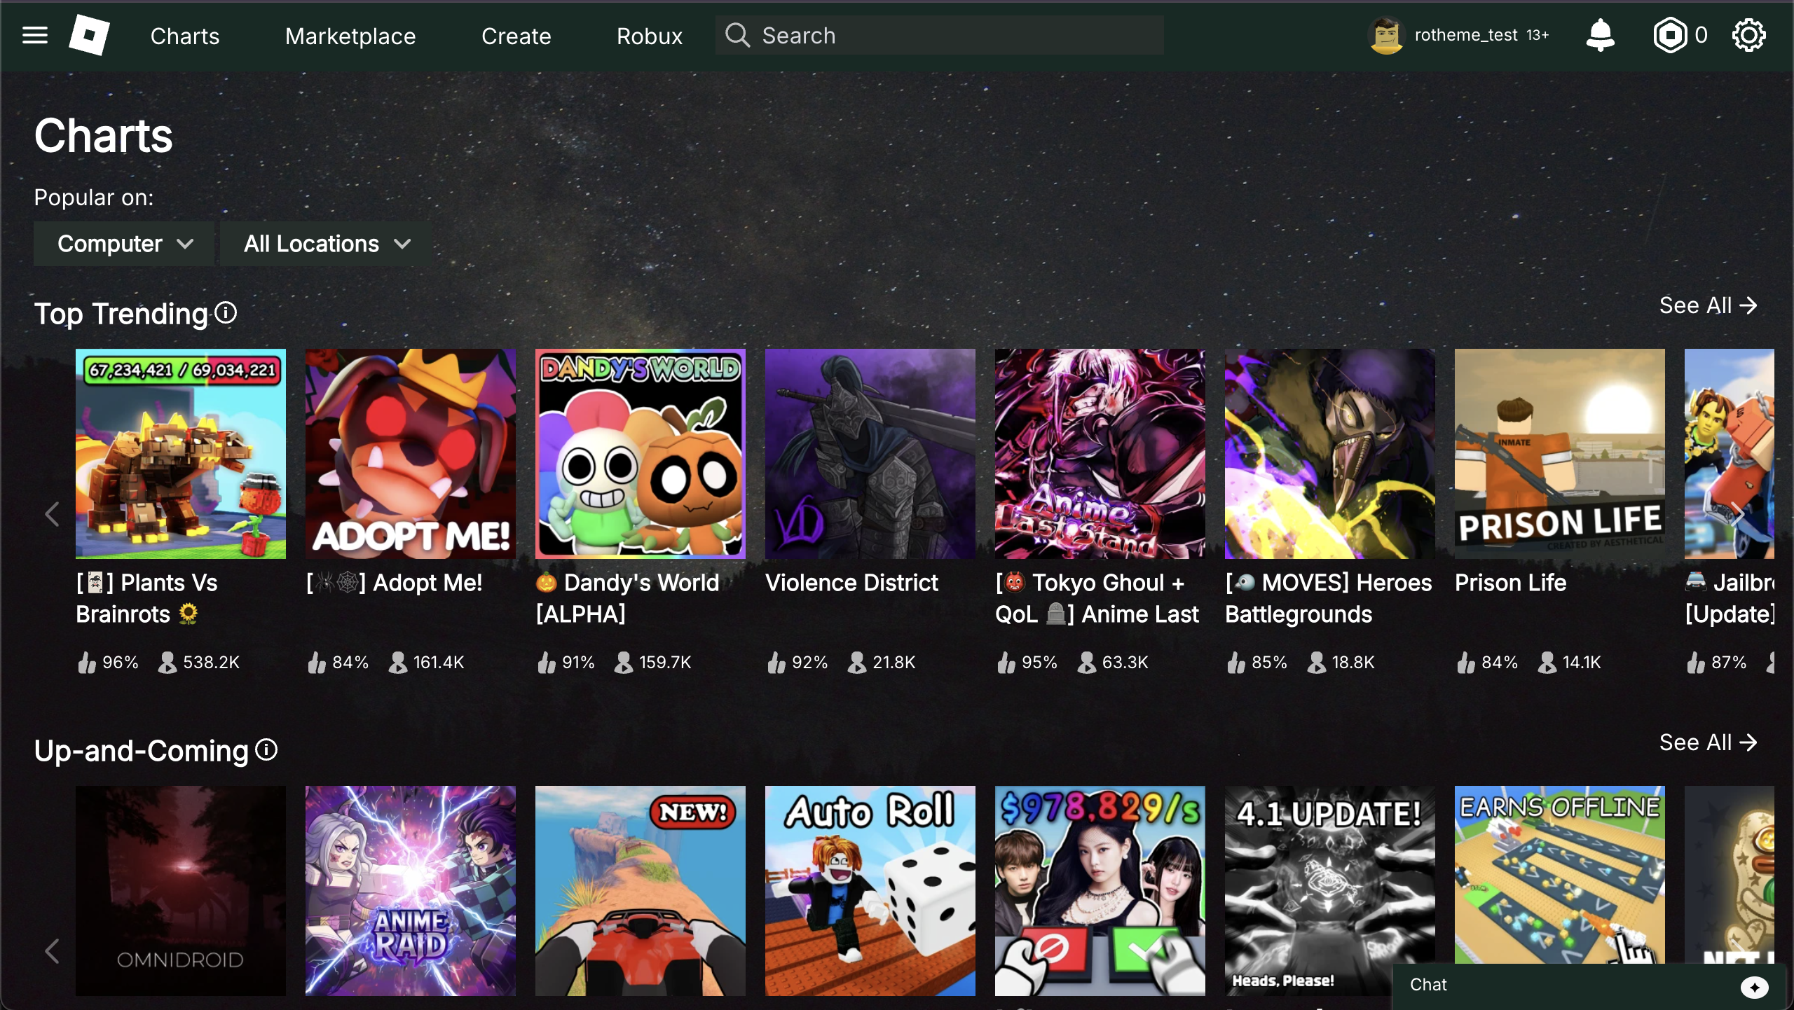Open the Top Trending info tooltip

(x=225, y=313)
